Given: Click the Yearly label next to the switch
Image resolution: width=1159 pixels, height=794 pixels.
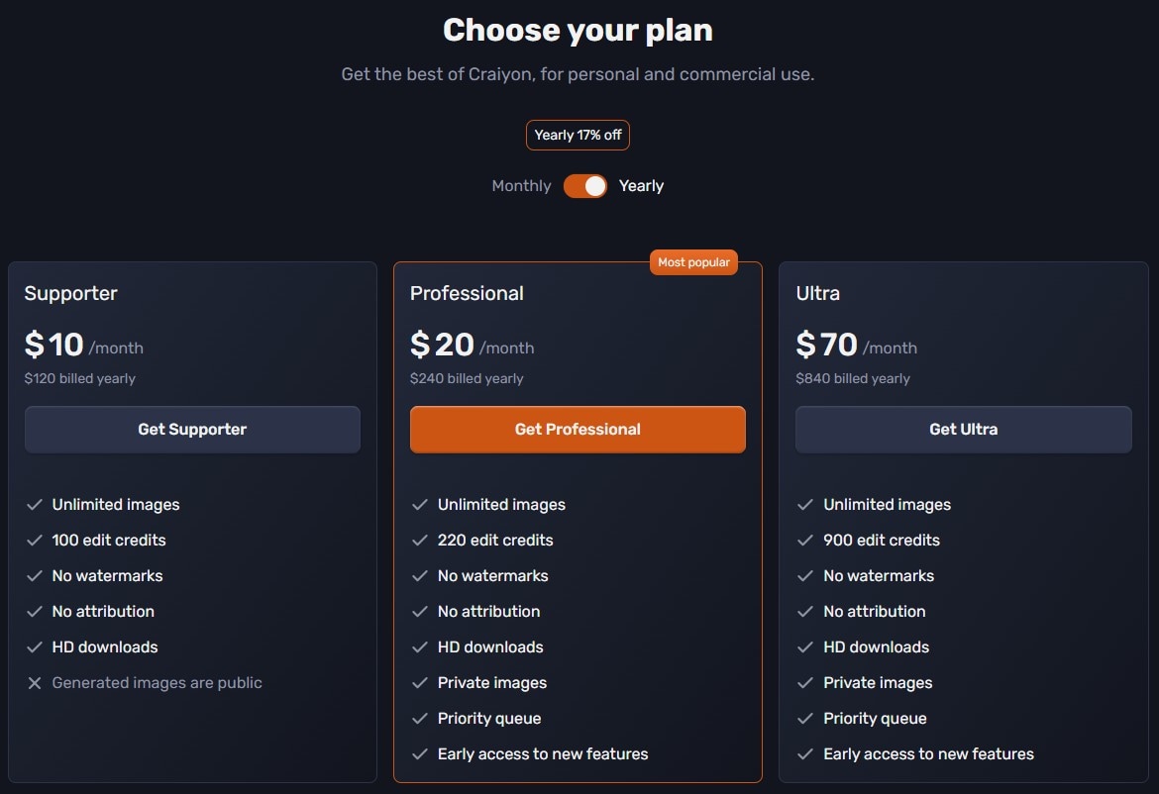Looking at the screenshot, I should click(x=641, y=185).
